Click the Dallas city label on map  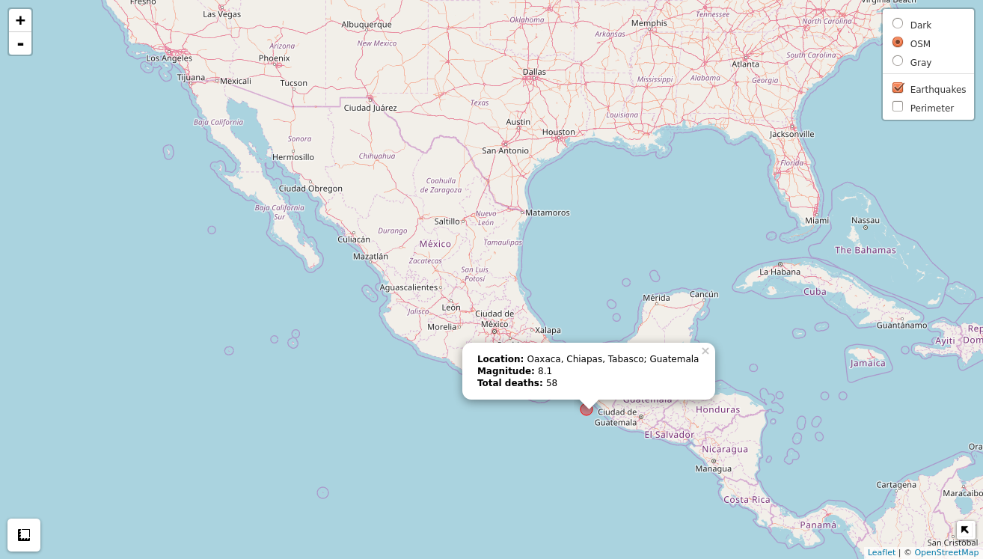pos(534,73)
